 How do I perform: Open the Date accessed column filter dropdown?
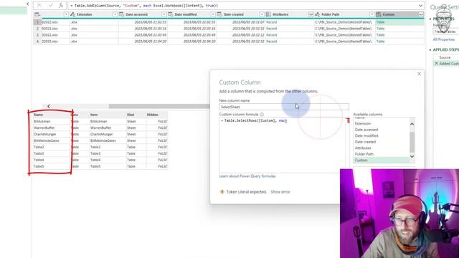164,14
